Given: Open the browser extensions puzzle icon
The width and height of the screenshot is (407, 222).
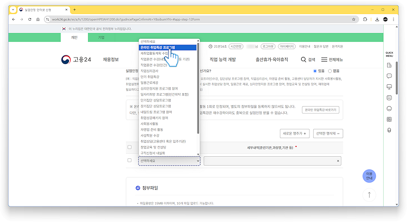Looking at the screenshot, I should click(365, 20).
